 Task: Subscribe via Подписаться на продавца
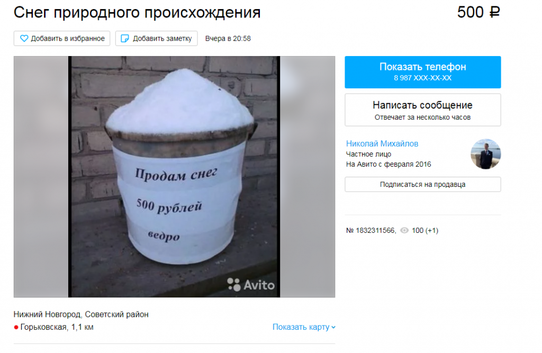(422, 184)
